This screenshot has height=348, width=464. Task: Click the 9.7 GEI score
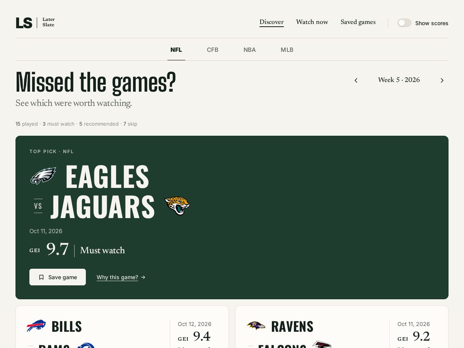[x=57, y=249]
